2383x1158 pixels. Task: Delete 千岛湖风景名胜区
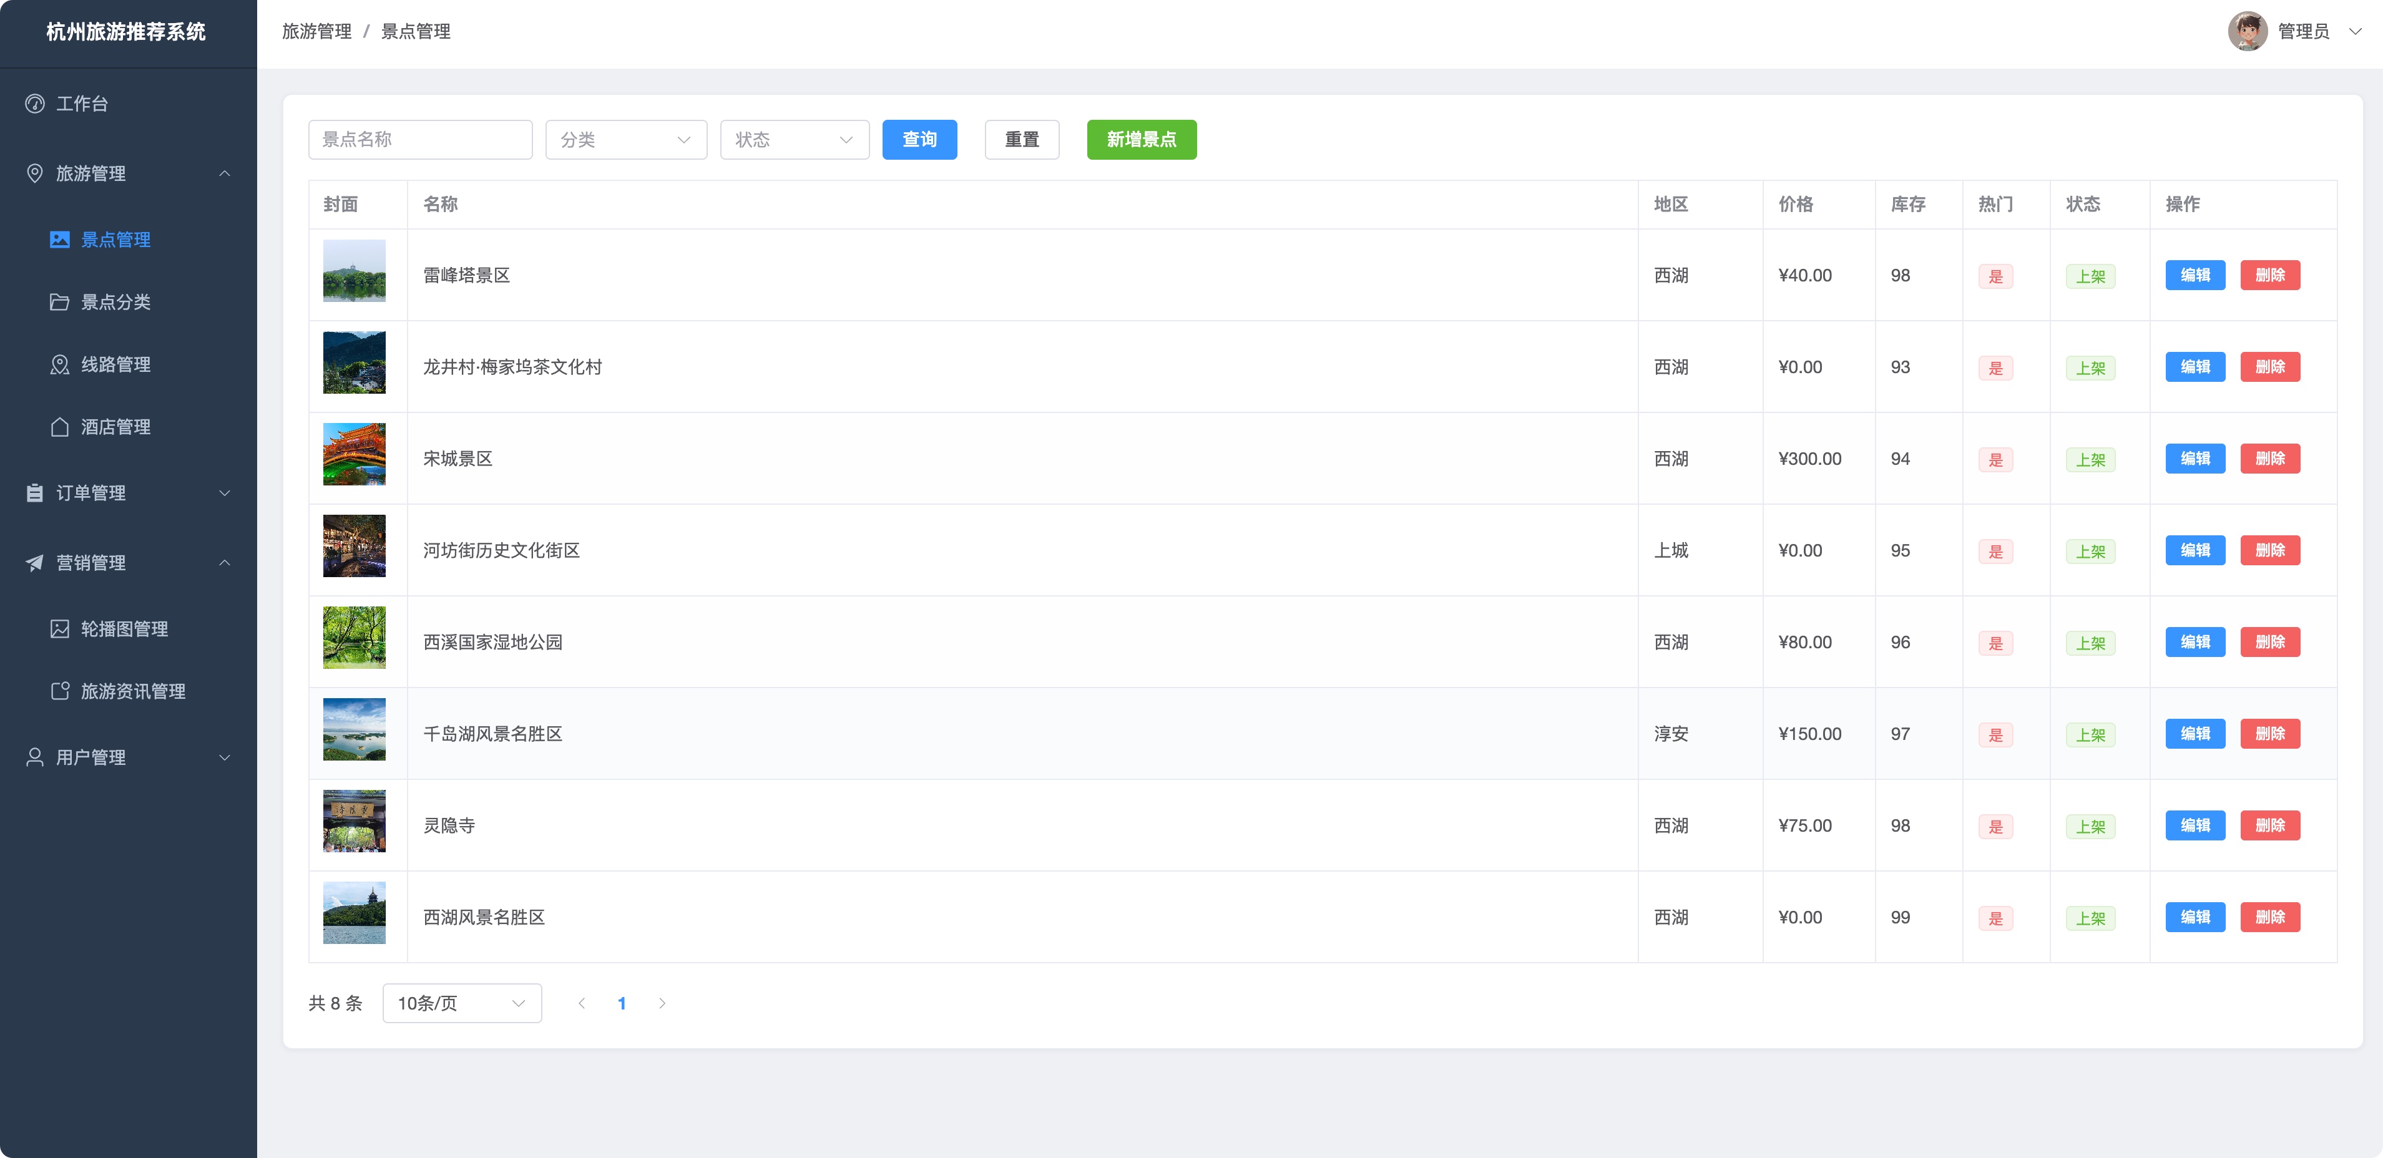(2270, 732)
